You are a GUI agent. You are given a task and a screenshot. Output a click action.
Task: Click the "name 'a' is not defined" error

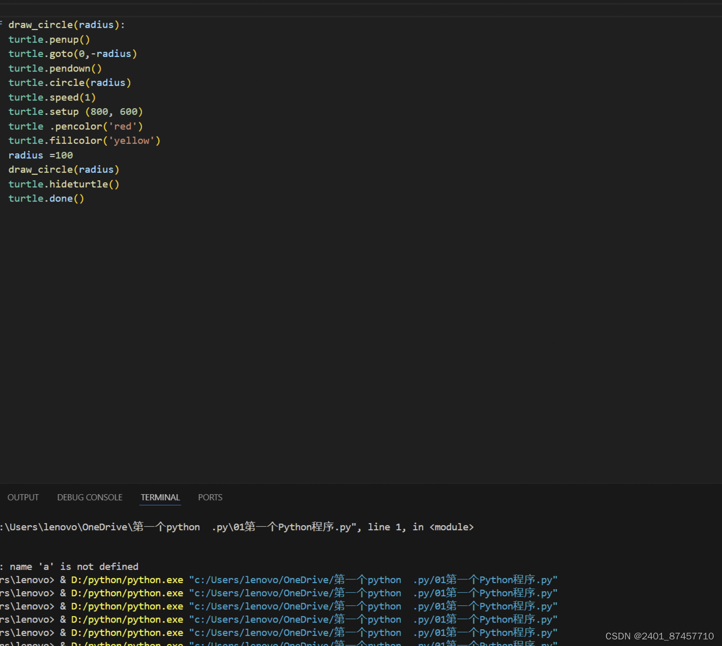(x=74, y=567)
